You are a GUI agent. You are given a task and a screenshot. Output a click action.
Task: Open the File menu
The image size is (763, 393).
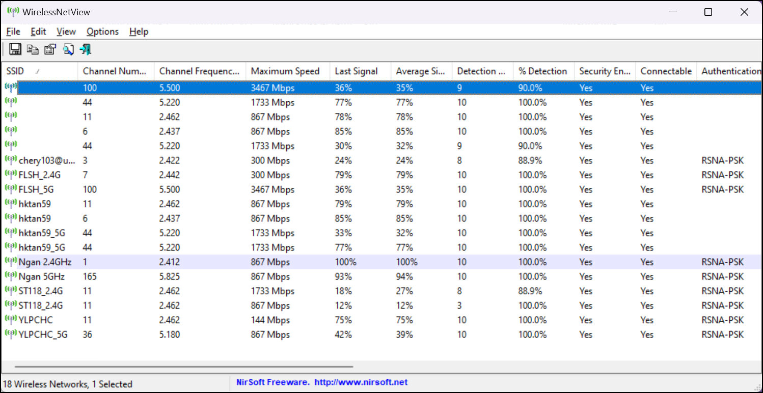[x=13, y=32]
